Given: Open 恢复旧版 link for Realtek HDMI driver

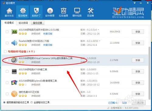Looking at the screenshot, I should [48, 45].
